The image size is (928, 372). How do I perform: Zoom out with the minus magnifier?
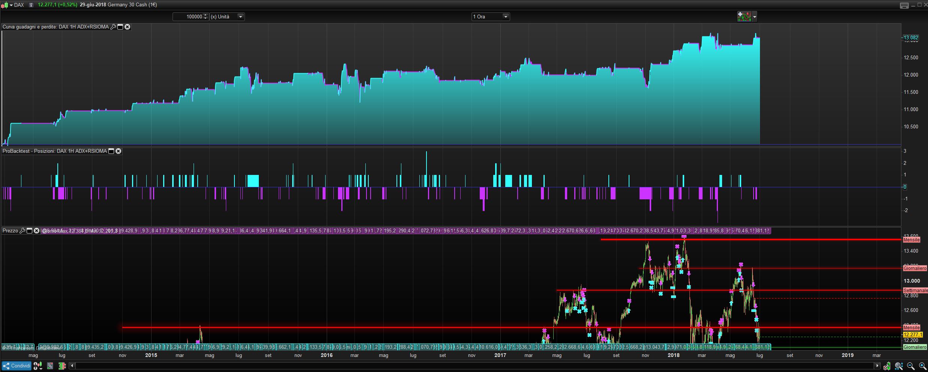(910, 366)
